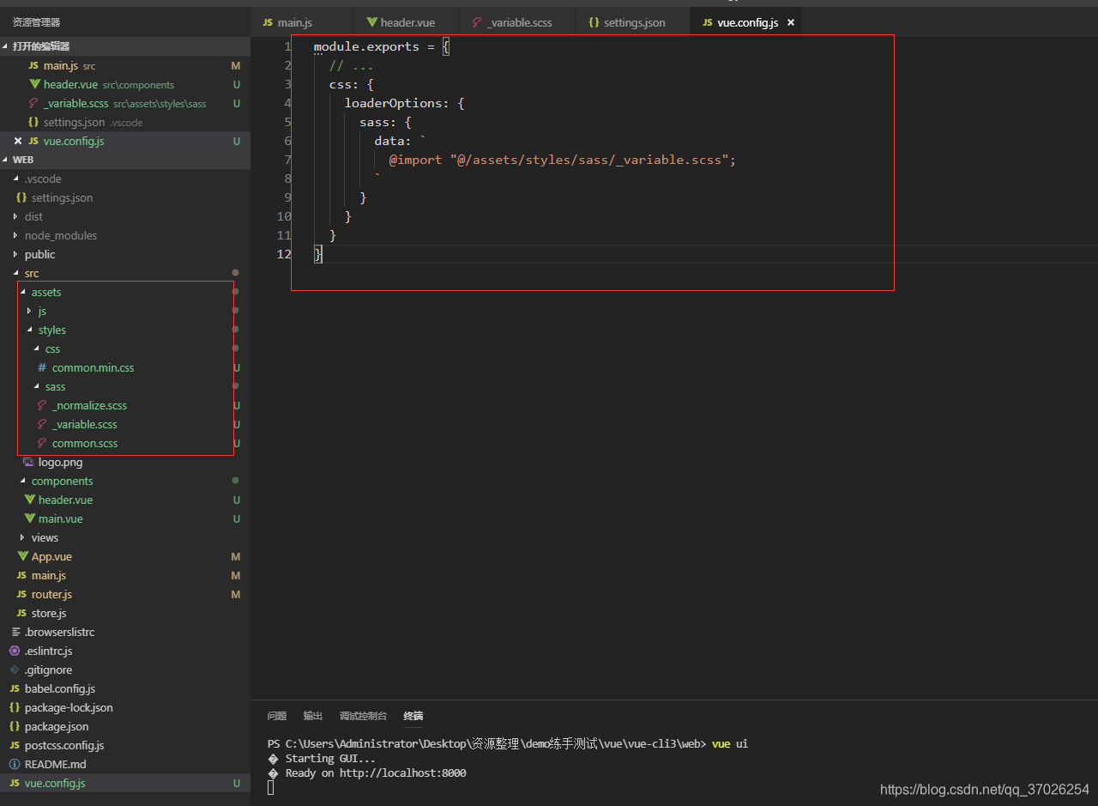Click the Vue icon on header.vue tab
The width and height of the screenshot is (1098, 806).
[x=372, y=22]
